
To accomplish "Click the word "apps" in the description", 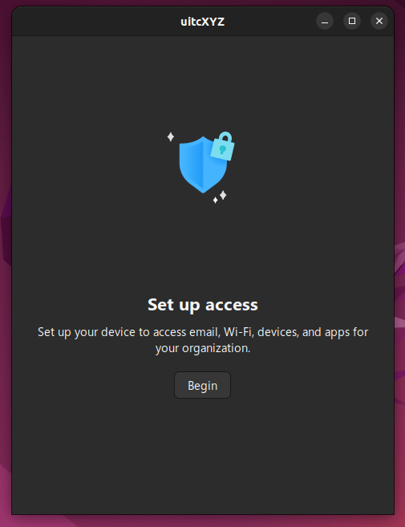I will (x=338, y=333).
